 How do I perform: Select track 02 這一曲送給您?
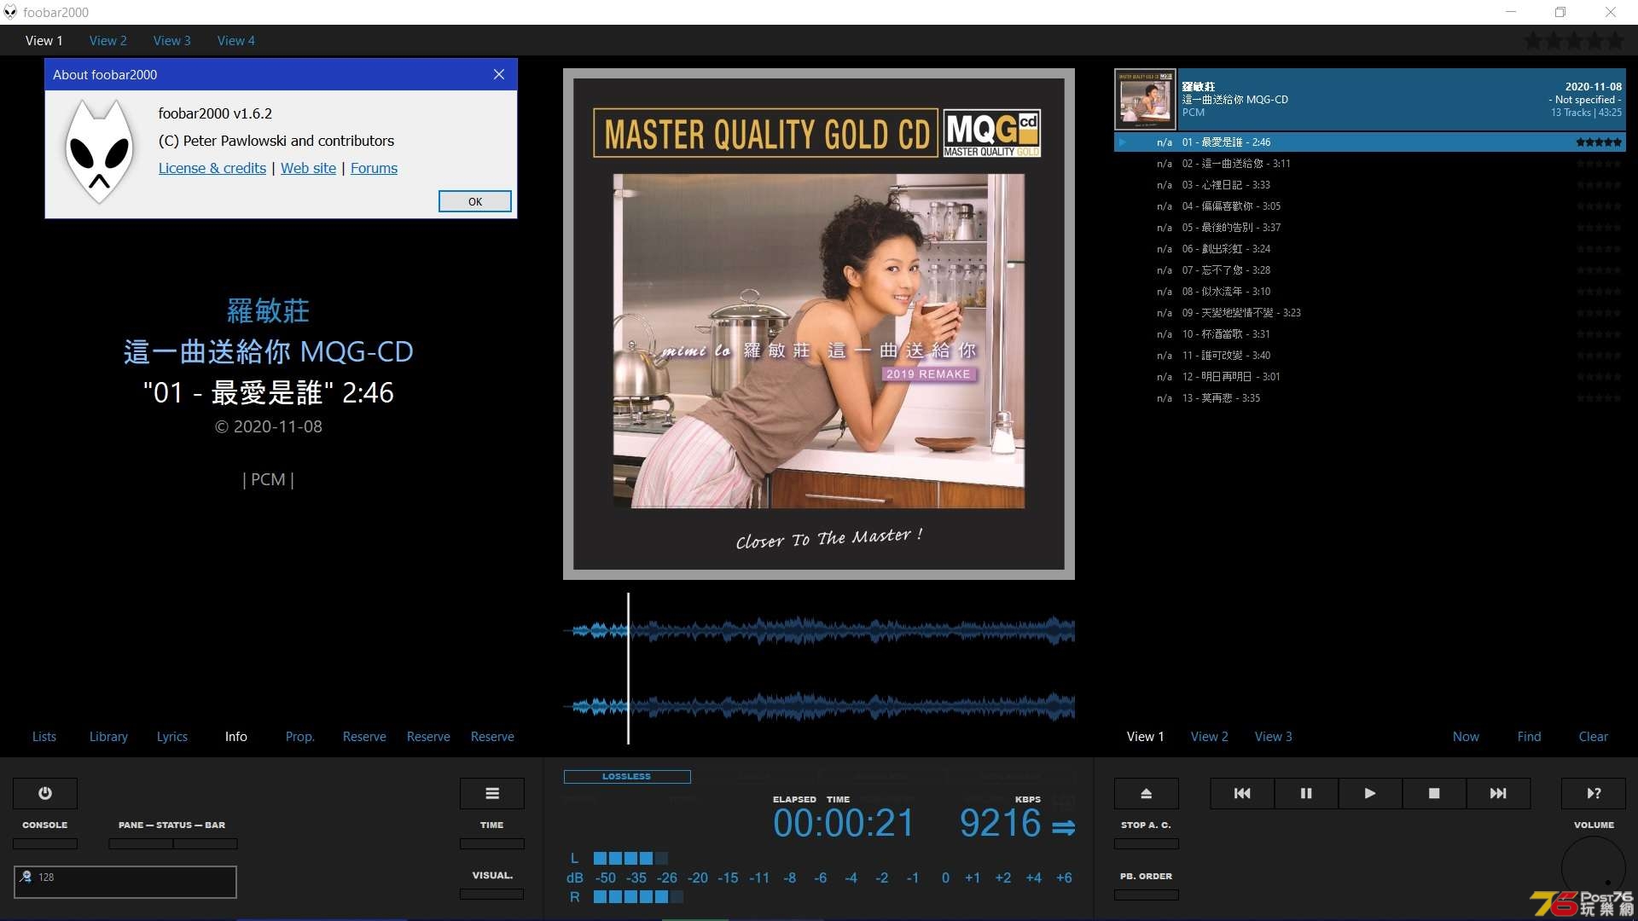pos(1370,164)
